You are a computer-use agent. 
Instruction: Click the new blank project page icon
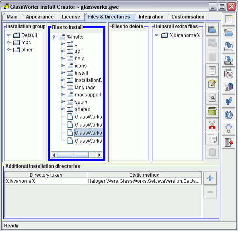pos(229,19)
